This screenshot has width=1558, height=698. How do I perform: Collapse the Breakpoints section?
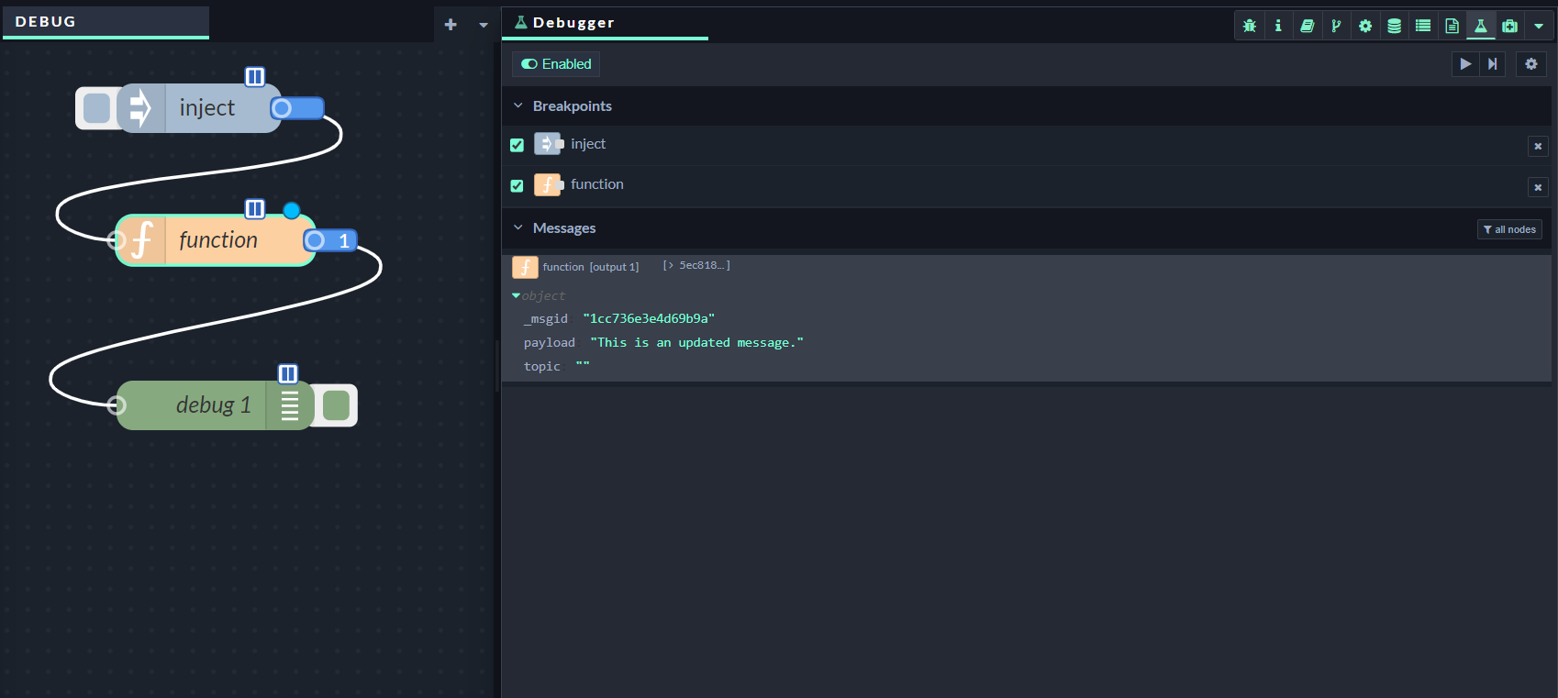click(518, 106)
